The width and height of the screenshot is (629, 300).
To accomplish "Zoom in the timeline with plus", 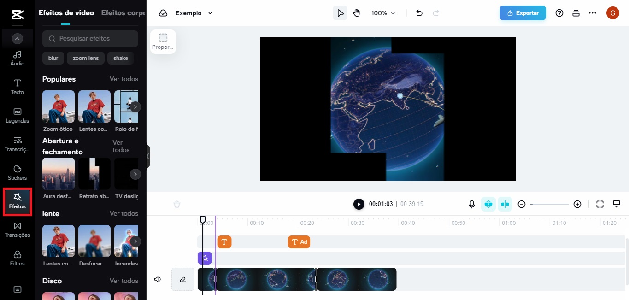I will 577,204.
